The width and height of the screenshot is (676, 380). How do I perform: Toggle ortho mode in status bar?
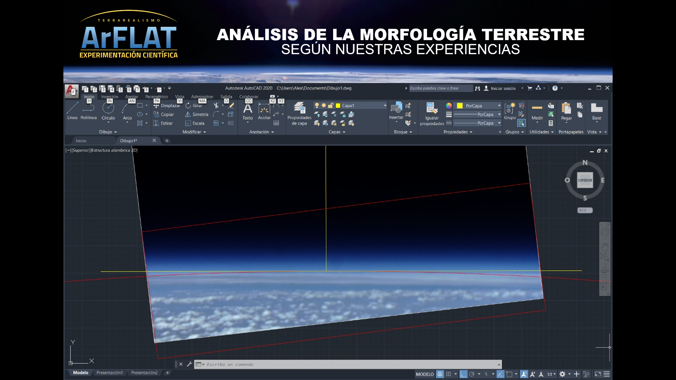point(463,374)
